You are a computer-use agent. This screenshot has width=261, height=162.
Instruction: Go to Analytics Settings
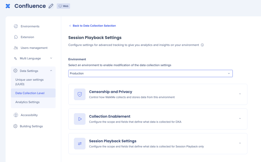(27, 102)
